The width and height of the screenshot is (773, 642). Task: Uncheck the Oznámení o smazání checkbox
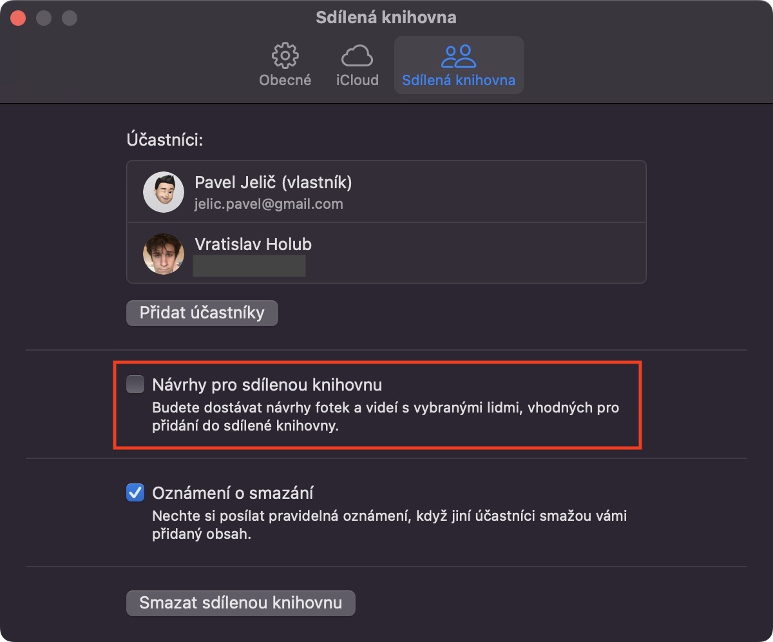135,494
